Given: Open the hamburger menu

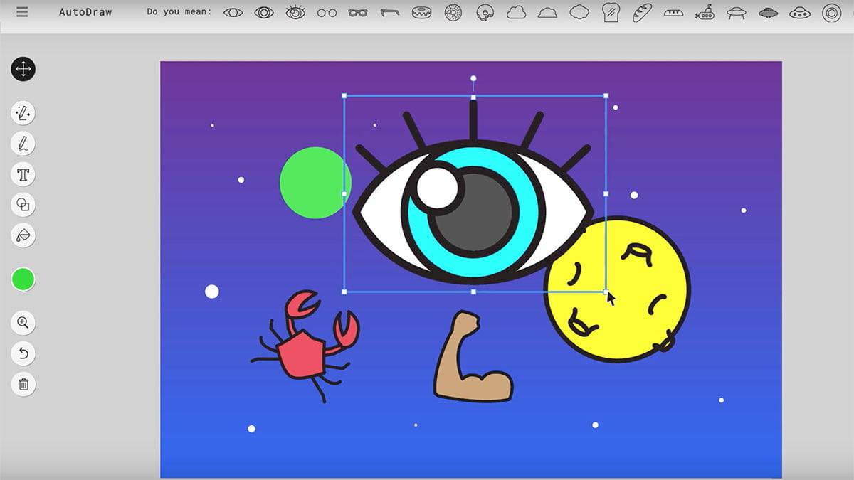Looking at the screenshot, I should [21, 12].
